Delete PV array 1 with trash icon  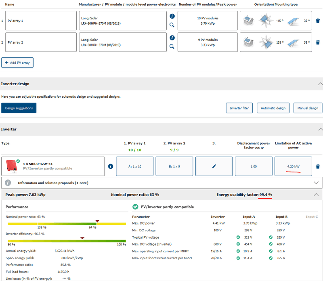pos(318,21)
